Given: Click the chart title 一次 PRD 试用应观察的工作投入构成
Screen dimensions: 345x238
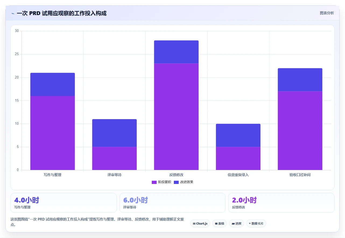Looking at the screenshot, I should [62, 13].
